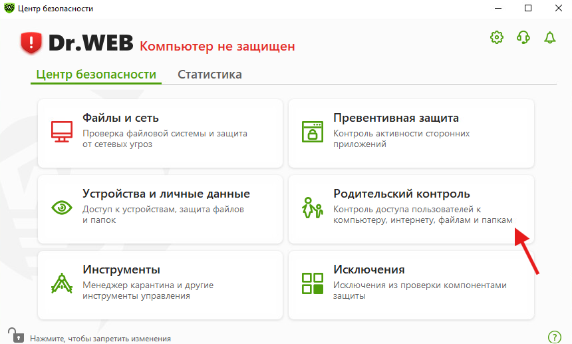Image resolution: width=572 pixels, height=344 pixels.
Task: Click the 'Центр безопасности' window title
Action: click(55, 9)
